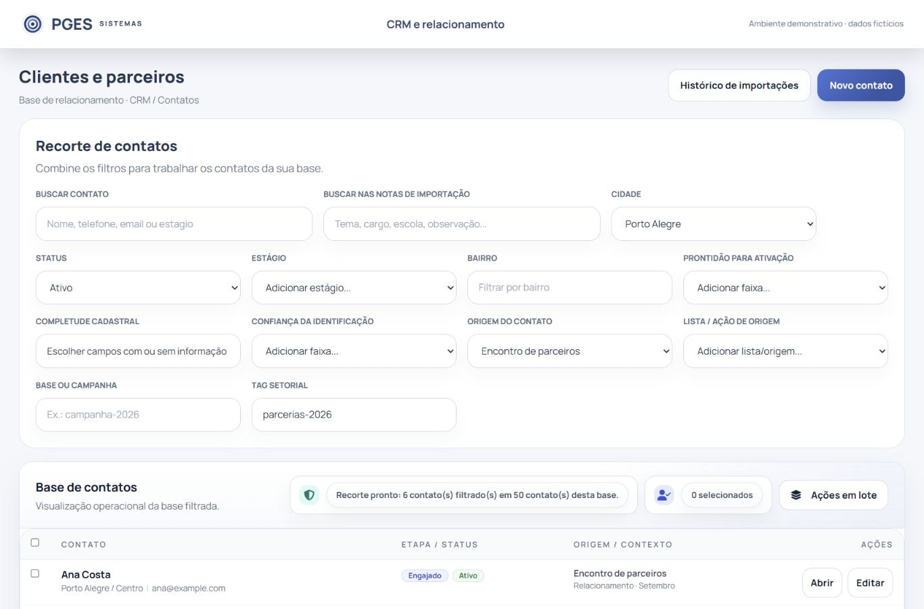Open the Ações em lote menu
924x609 pixels.
click(x=833, y=495)
